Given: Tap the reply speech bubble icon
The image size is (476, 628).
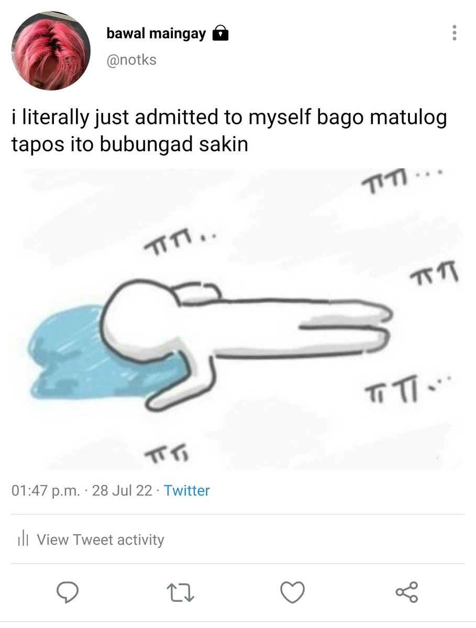Looking at the screenshot, I should 67,592.
